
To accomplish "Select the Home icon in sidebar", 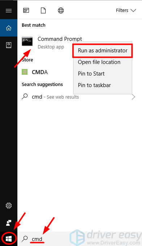I will (9, 28).
